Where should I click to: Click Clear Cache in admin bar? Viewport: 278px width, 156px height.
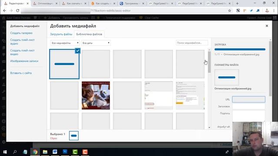149,18
